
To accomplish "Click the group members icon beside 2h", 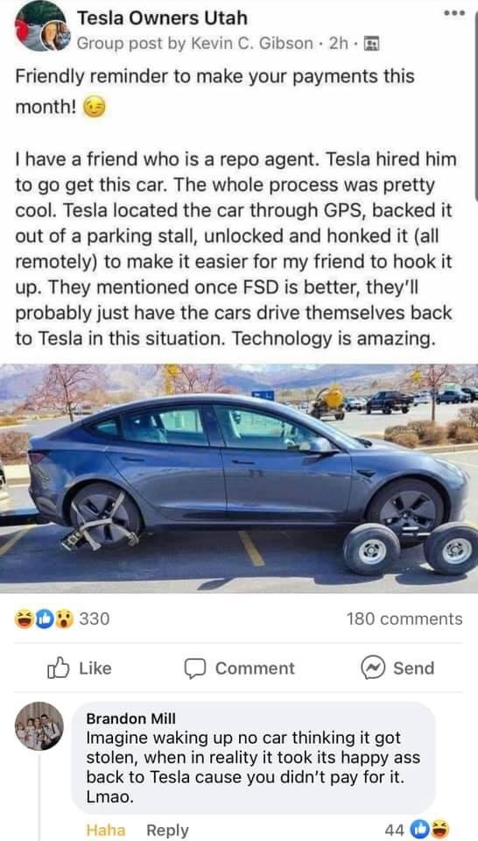I will 372,44.
